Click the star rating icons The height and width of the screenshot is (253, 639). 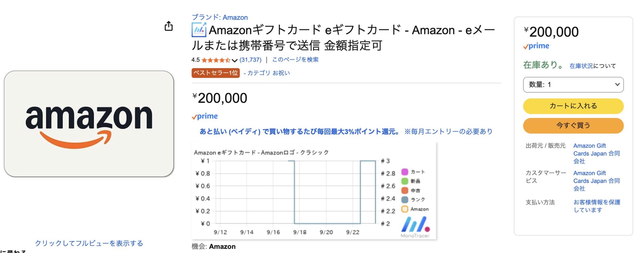coord(216,60)
